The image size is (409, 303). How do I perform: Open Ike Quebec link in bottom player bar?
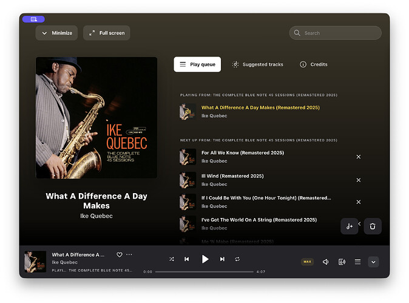(65, 262)
